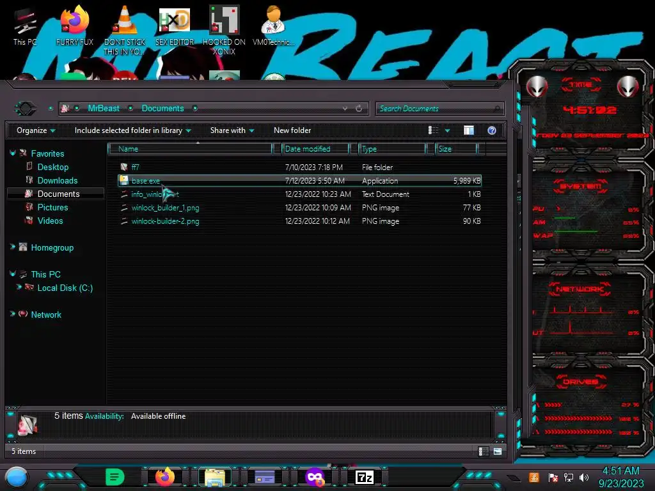Open Action Center flag tray icon

pos(553,477)
